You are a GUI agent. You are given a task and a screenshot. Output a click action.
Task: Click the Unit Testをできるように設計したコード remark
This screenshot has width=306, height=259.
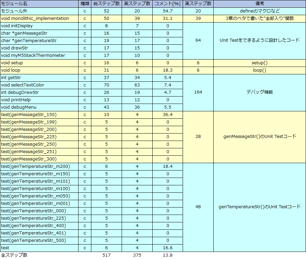point(259,41)
